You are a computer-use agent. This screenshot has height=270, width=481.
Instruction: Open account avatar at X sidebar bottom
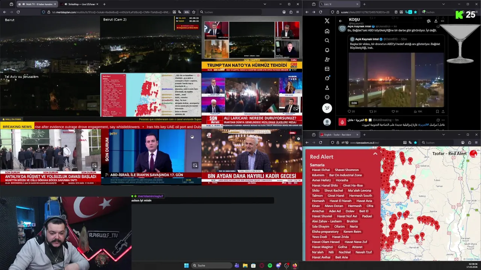pos(327,122)
